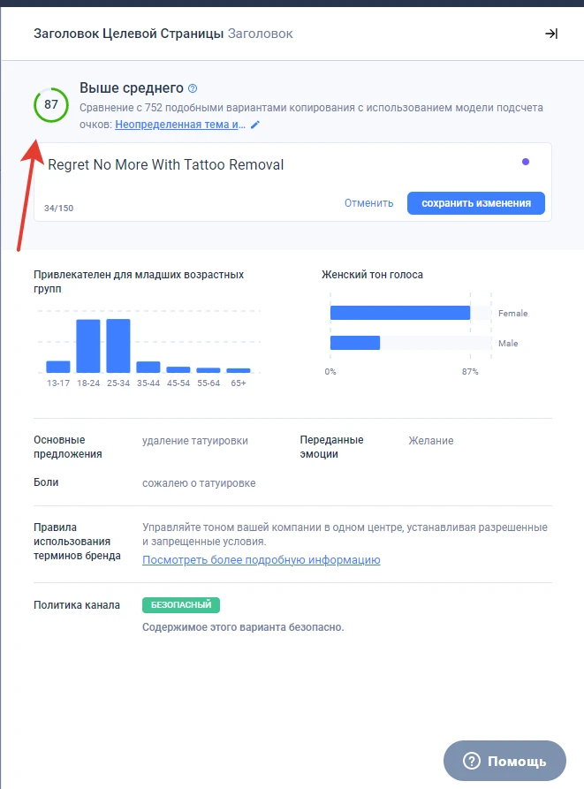
Task: Click the score circle showing 87
Action: coord(51,104)
